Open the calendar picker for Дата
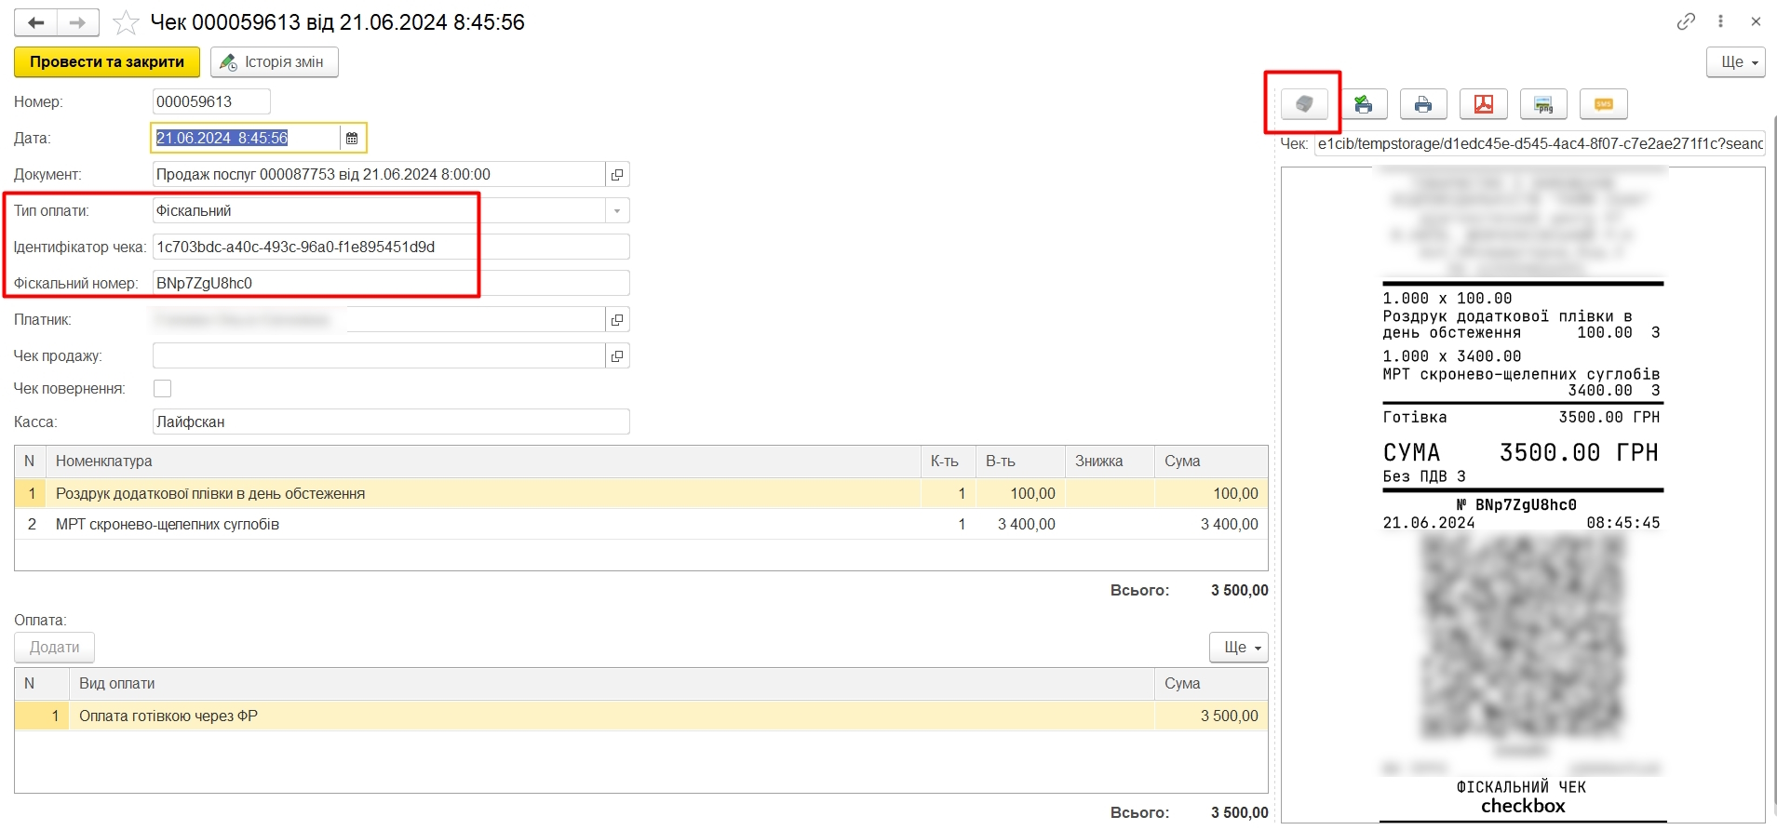The height and width of the screenshot is (830, 1777). click(352, 139)
